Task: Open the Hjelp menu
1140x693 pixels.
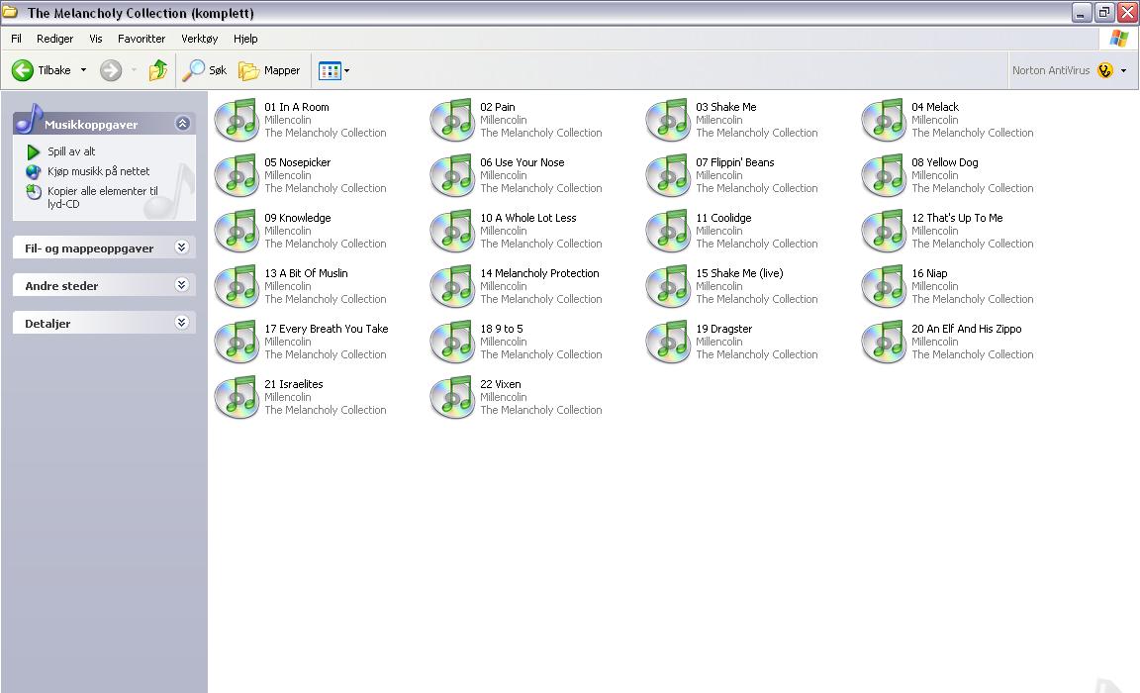Action: 245,39
